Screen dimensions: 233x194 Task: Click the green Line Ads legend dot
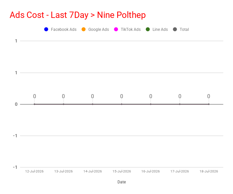pos(148,29)
